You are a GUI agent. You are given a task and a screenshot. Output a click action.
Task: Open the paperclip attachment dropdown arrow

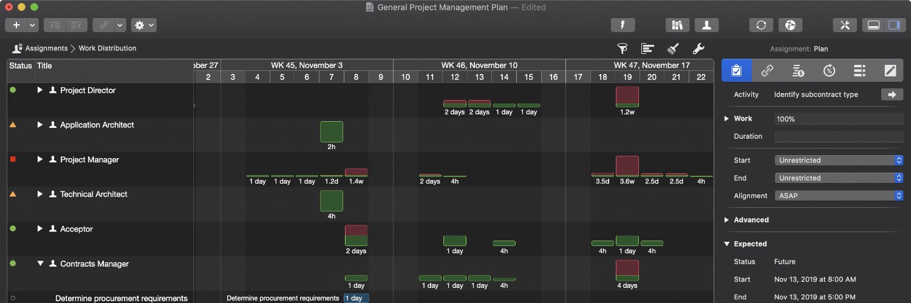pos(120,25)
